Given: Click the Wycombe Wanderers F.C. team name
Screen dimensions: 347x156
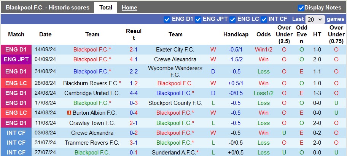Looking at the screenshot, I should 175,72.
